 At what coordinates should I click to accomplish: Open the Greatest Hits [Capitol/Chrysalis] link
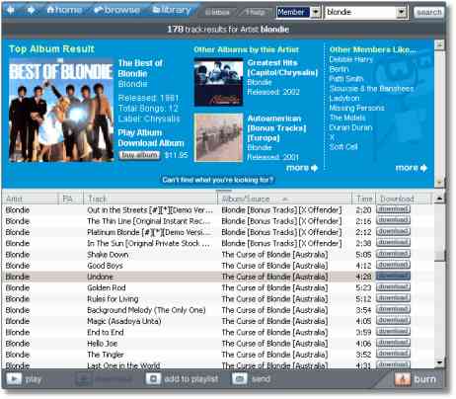[x=282, y=67]
